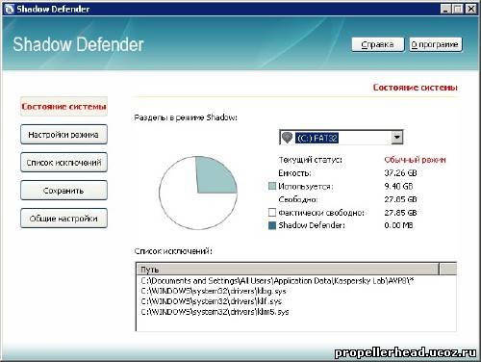Click the Справка help button
Viewport: 481px width, 362px height.
378,44
